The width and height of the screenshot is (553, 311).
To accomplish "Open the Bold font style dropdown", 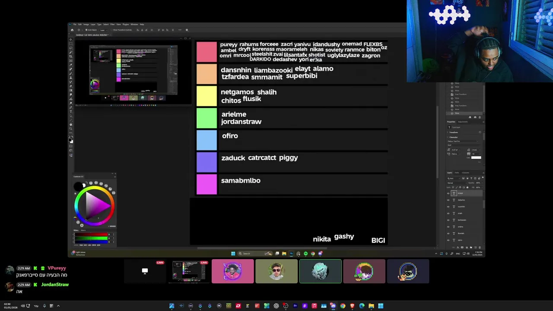I will 463,145.
